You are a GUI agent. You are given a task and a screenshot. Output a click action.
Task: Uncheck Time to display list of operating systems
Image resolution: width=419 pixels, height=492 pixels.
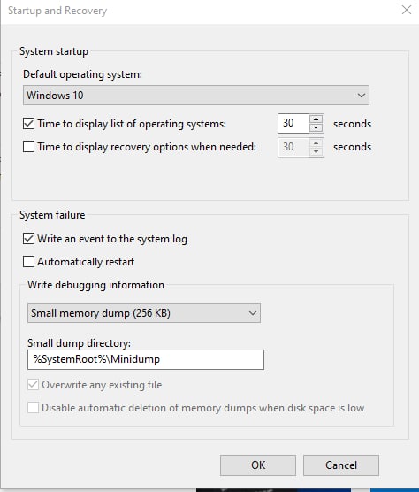click(28, 124)
